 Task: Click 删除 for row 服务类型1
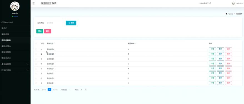coord(228,83)
